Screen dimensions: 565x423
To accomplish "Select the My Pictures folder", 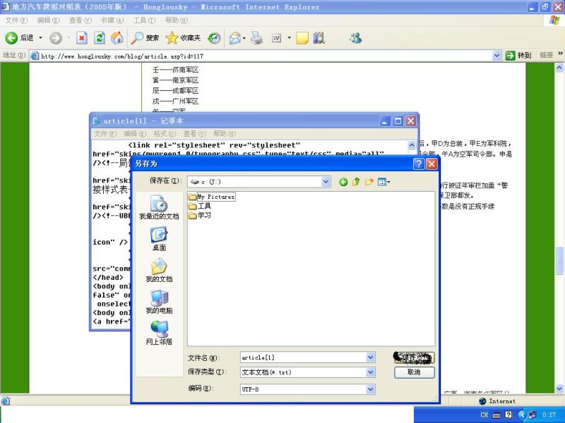I will click(x=215, y=197).
